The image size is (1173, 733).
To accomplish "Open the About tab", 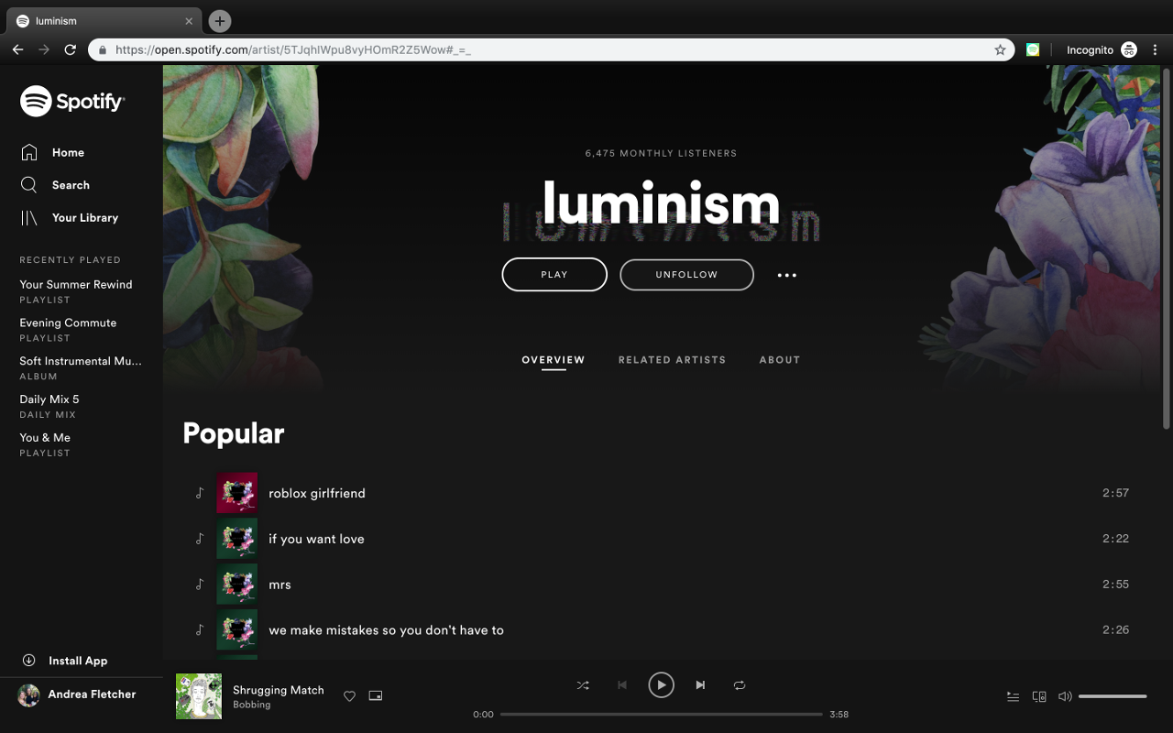I will (780, 360).
